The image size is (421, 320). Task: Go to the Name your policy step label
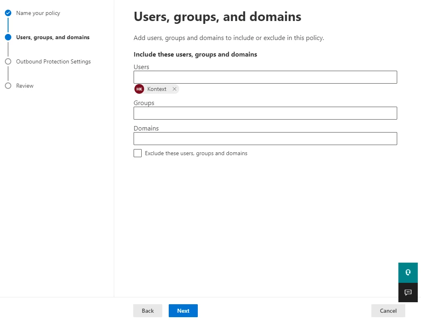pos(38,13)
